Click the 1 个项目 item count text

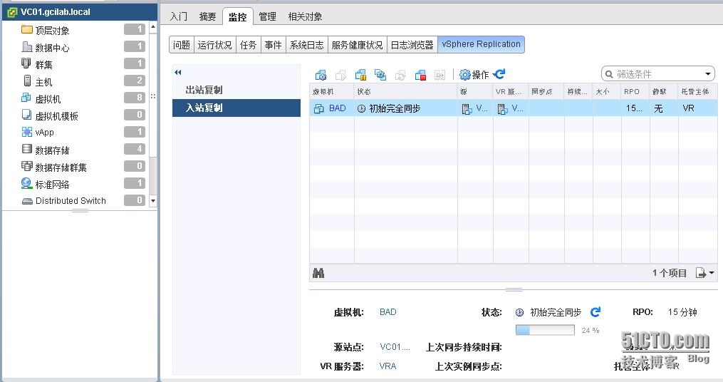(669, 273)
